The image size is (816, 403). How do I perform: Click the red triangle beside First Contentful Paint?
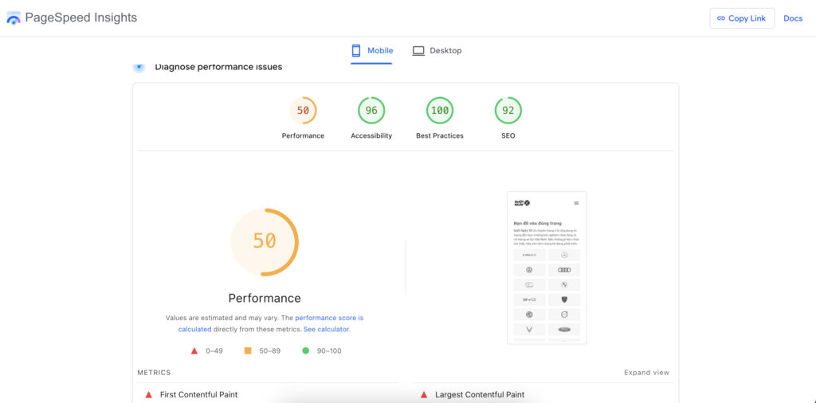(148, 395)
